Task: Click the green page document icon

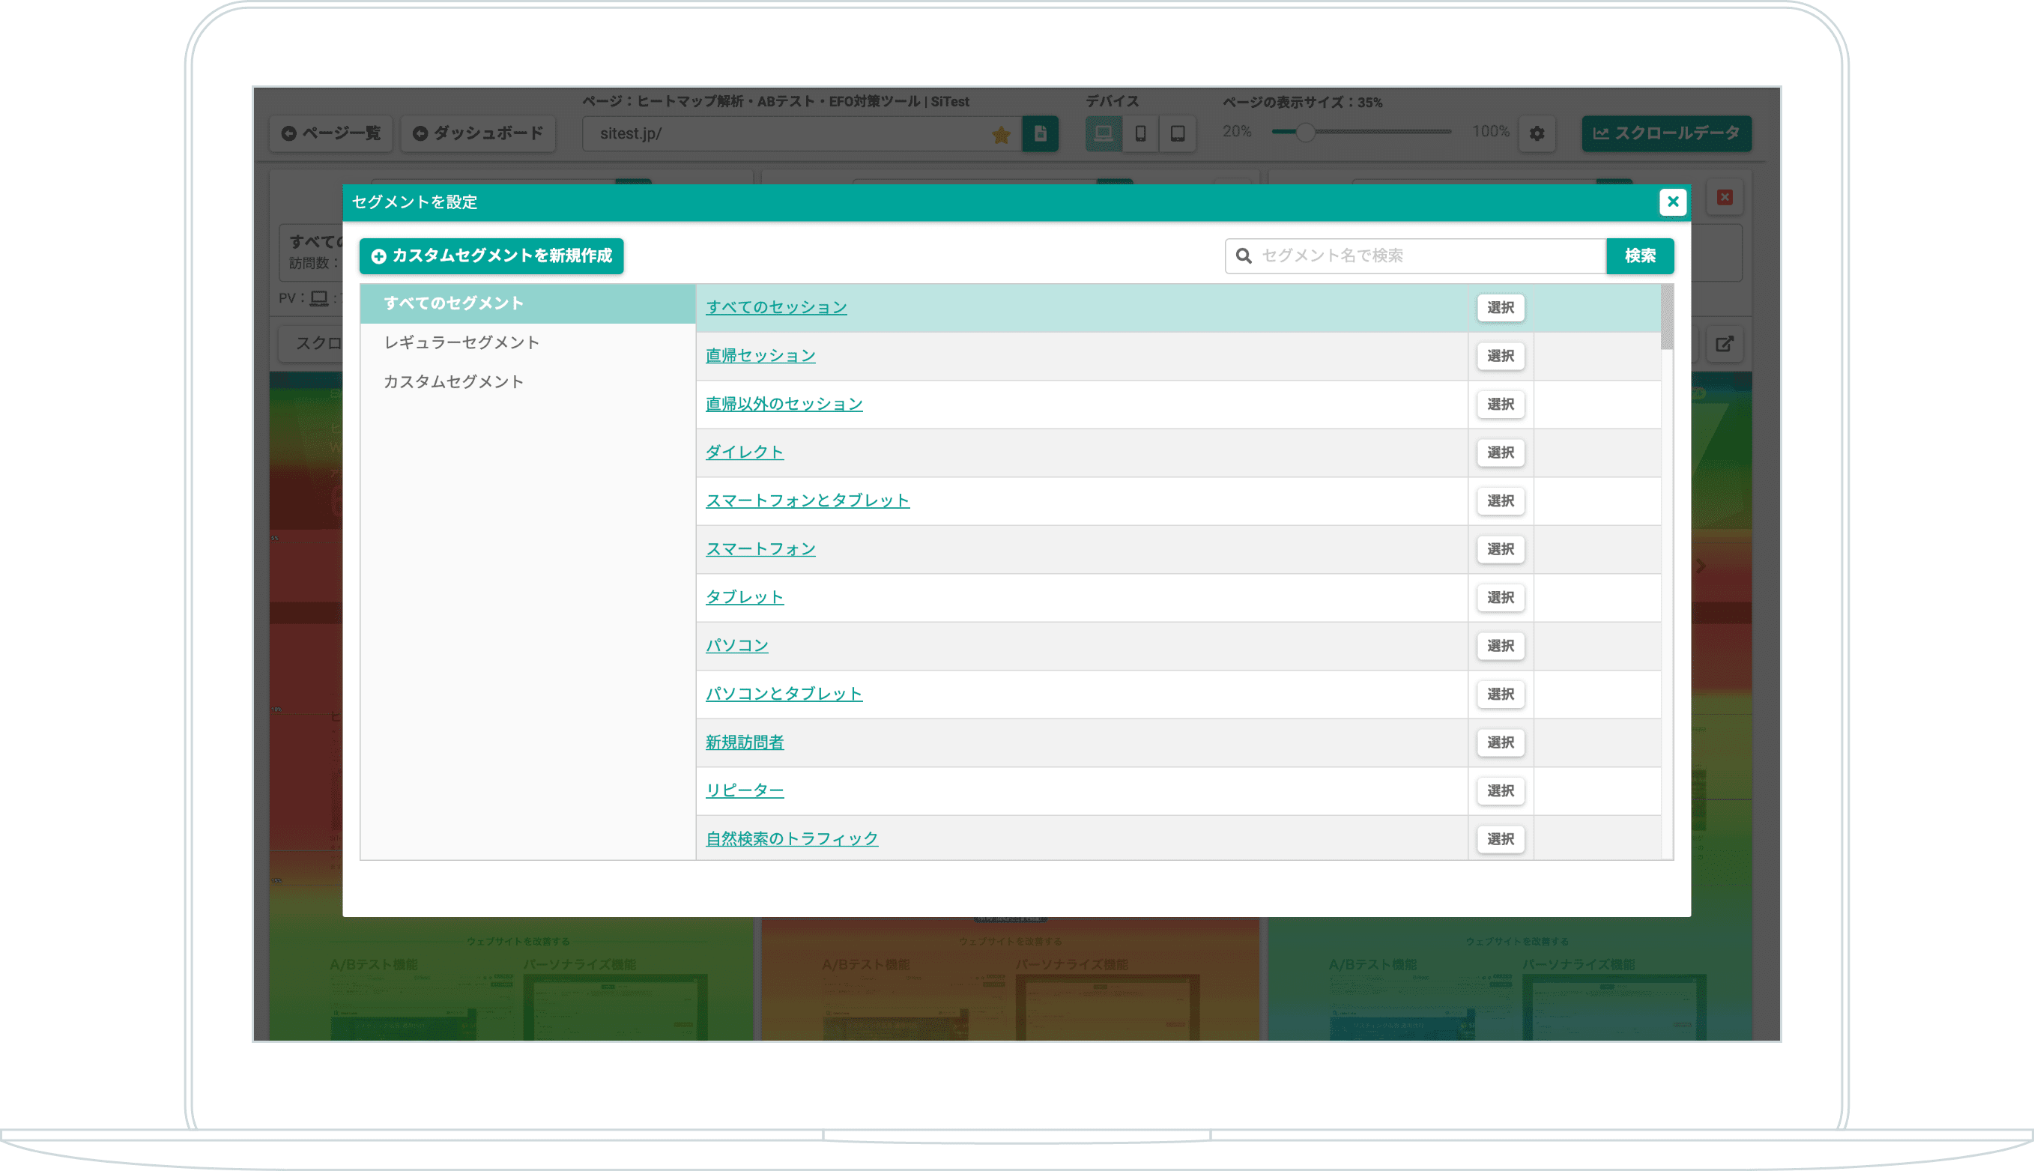Action: point(1041,133)
